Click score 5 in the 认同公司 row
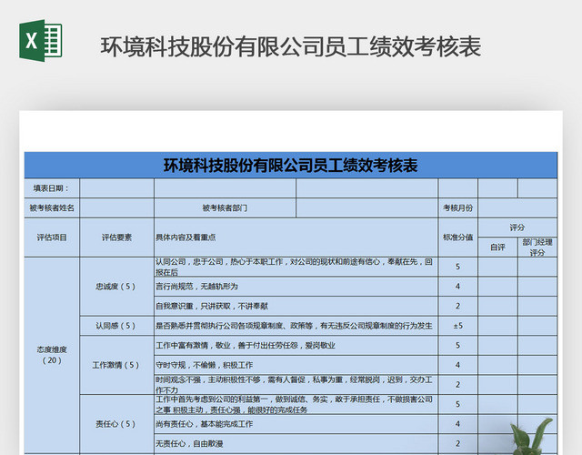Image resolution: width=582 pixels, height=455 pixels. pos(458,267)
